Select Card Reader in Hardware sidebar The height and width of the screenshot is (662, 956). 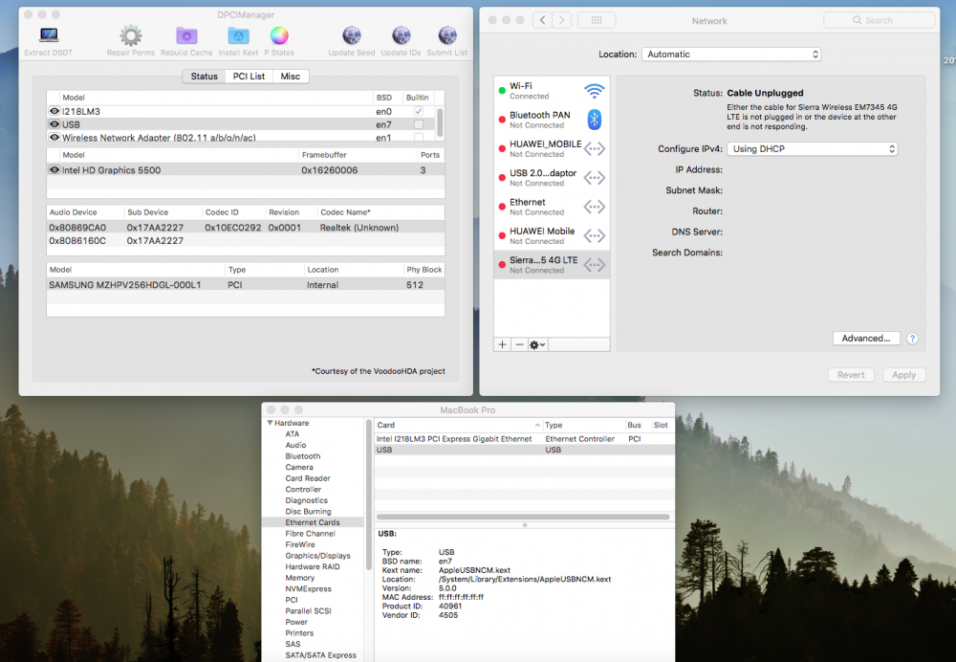coord(308,478)
